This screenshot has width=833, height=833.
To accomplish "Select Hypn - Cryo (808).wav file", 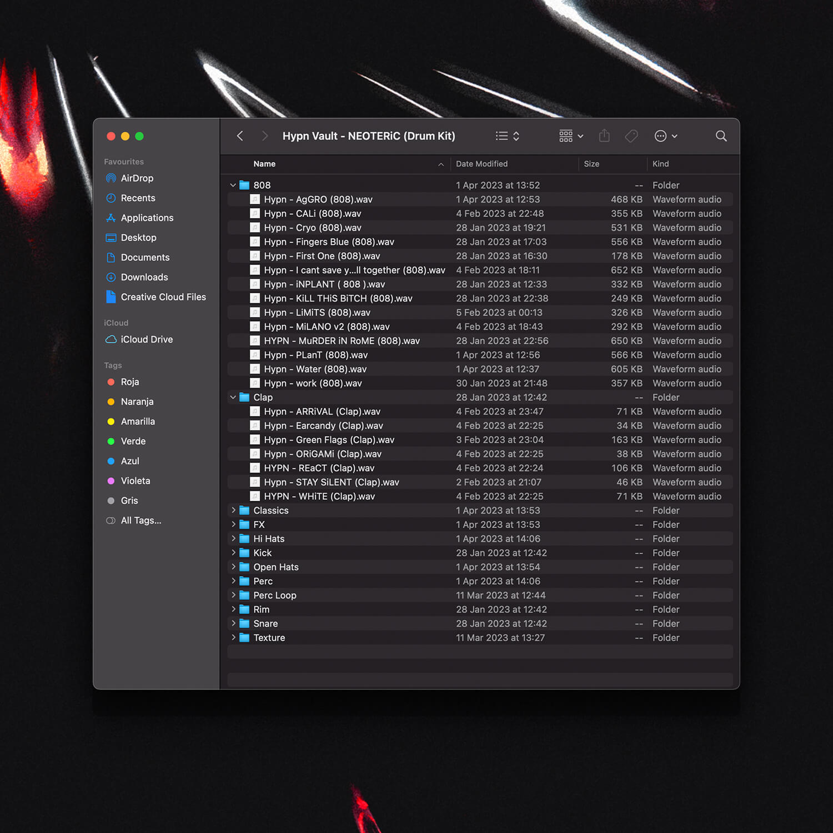I will (x=312, y=228).
